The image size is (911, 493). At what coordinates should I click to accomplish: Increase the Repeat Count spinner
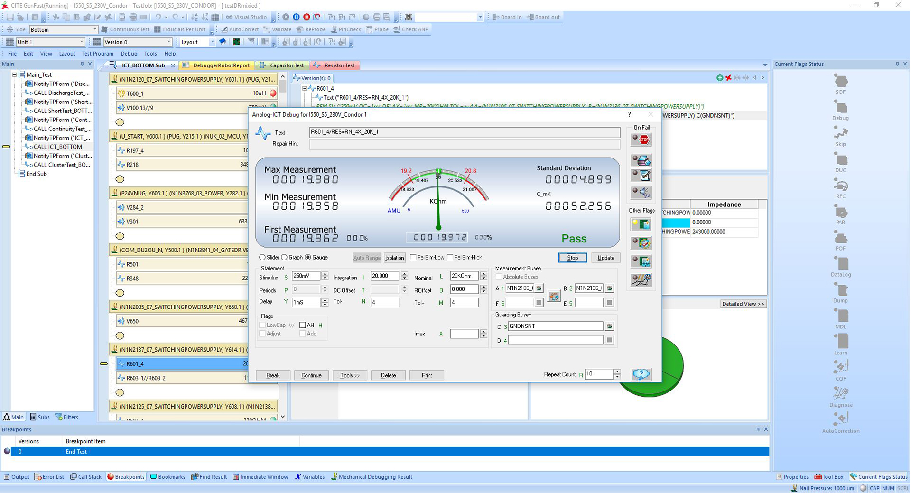pos(617,372)
